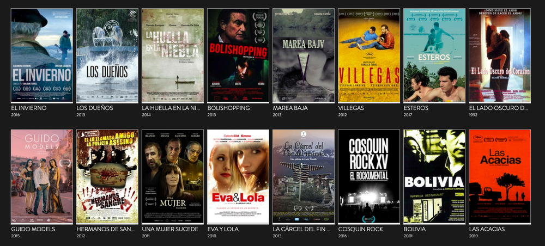
Task: Open La Cárcel del Fin del Mundo poster
Action: coord(304,176)
